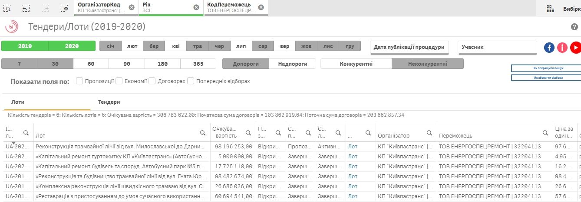Image resolution: width=581 pixels, height=202 pixels.
Task: Switch to the Тендери tab
Action: [109, 102]
